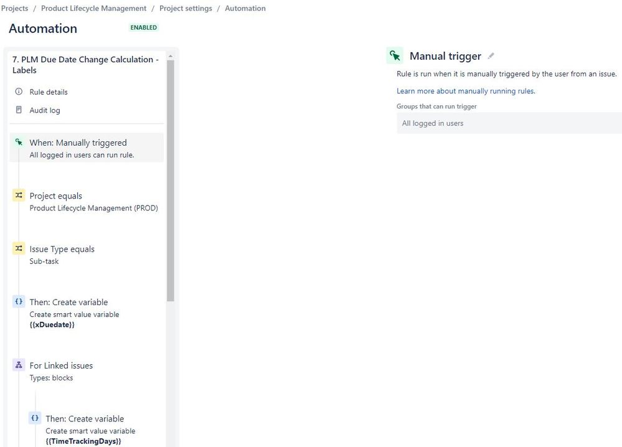Open Learn more about manually running rules link
Viewport: 622px width, 447px height.
point(466,91)
